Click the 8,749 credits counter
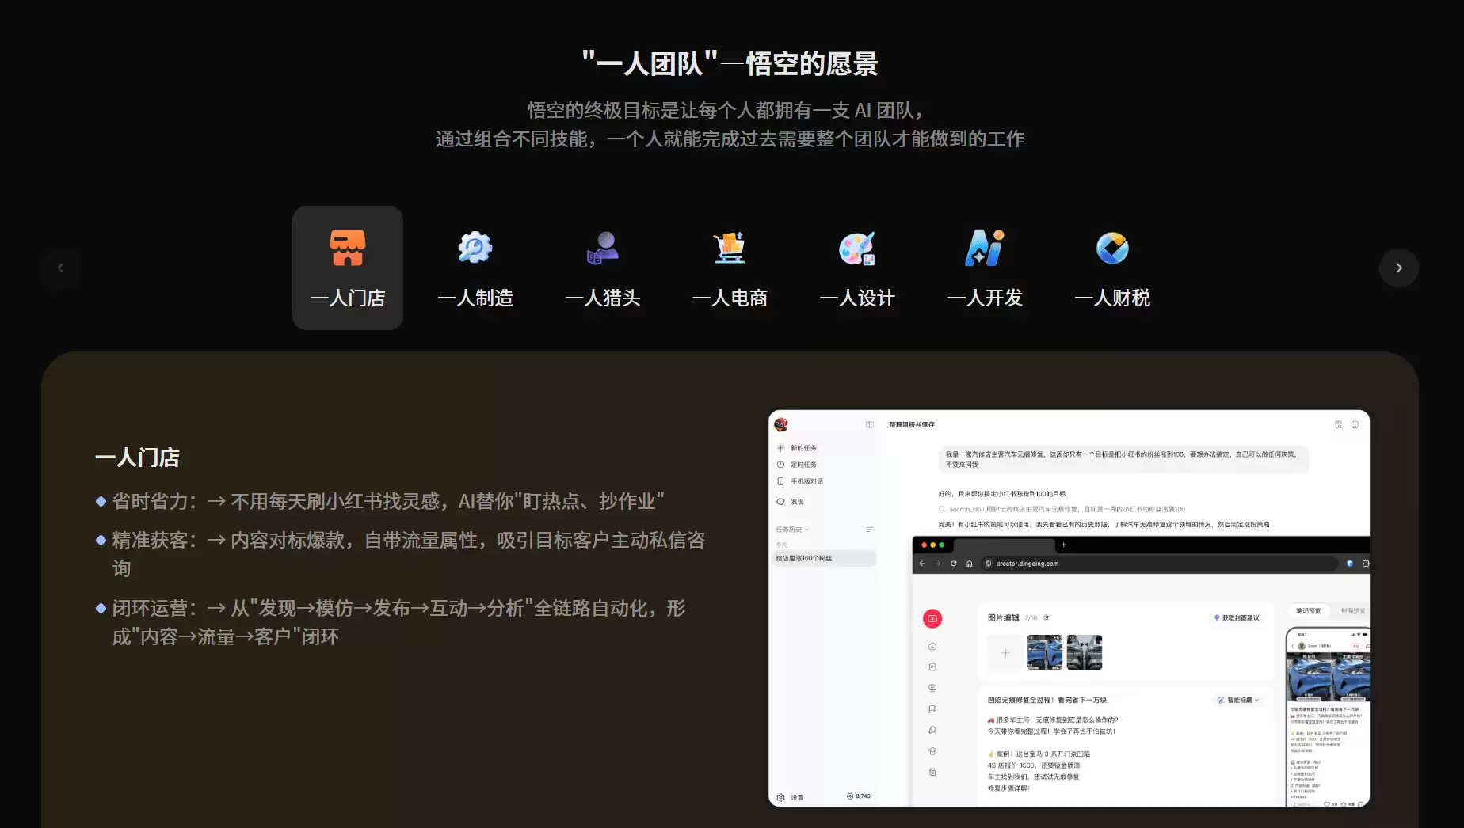1464x828 pixels. click(x=859, y=796)
